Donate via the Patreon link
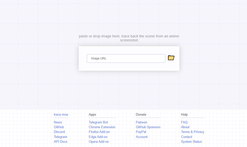 tap(141, 122)
